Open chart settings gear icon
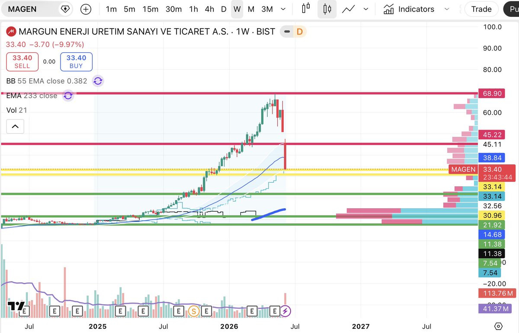Image resolution: width=519 pixels, height=333 pixels. (498, 326)
